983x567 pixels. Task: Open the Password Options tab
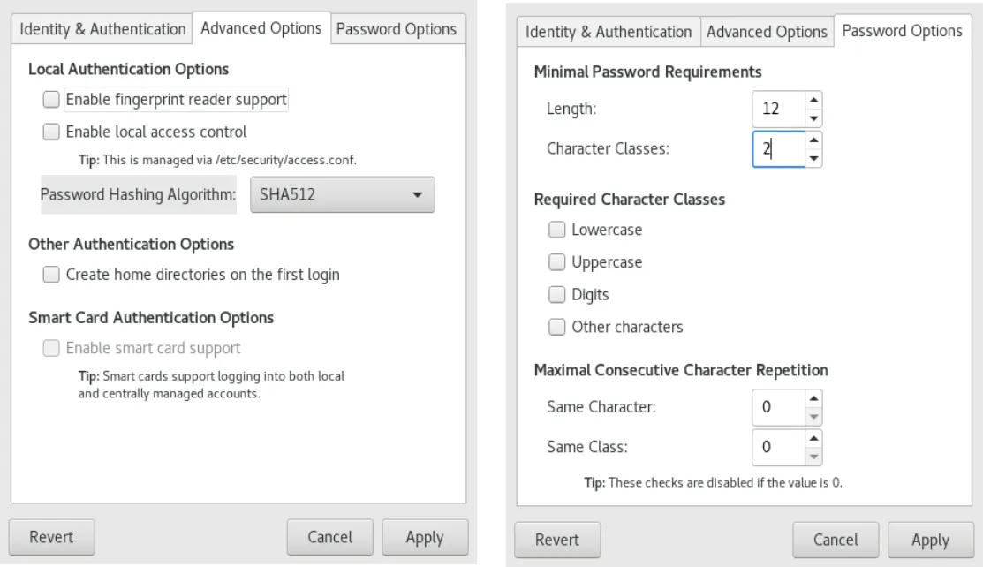click(x=397, y=28)
